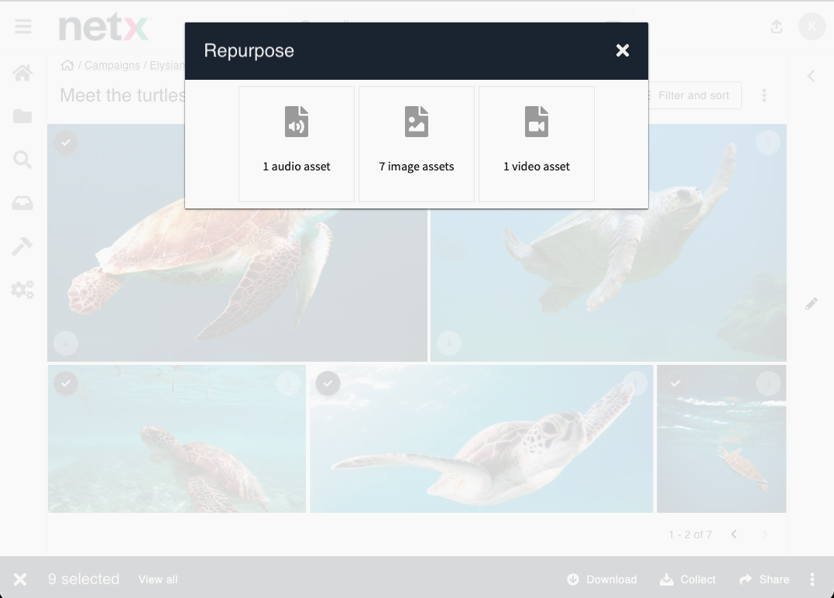Viewport: 834px width, 598px height.
Task: Click the Campaigns breadcrumb link
Action: [112, 66]
